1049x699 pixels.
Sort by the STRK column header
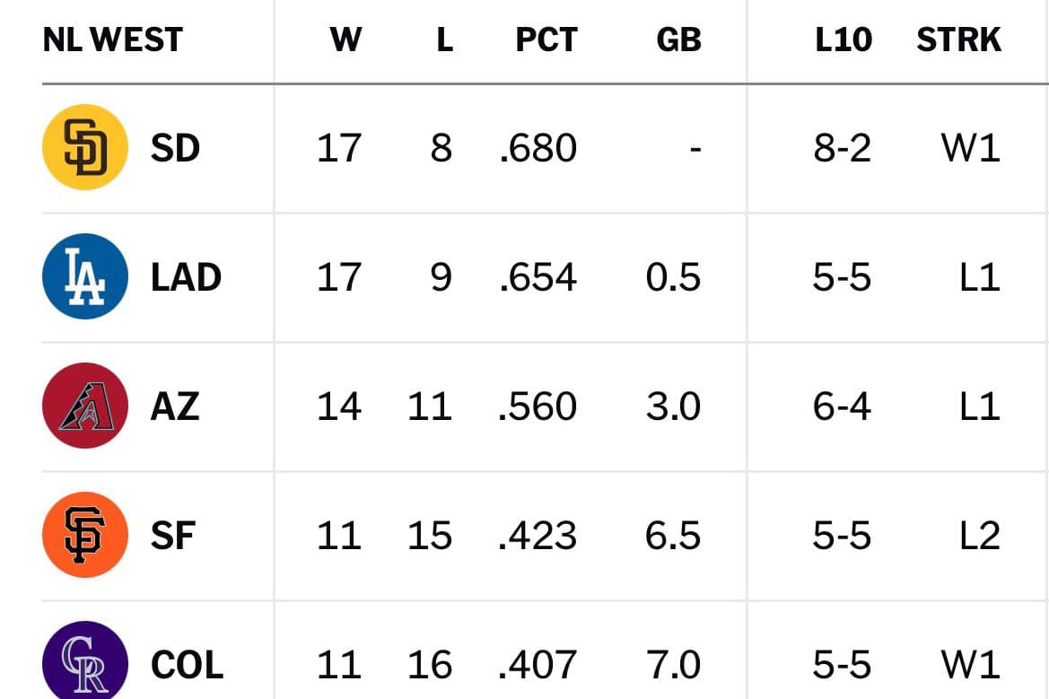pyautogui.click(x=958, y=39)
